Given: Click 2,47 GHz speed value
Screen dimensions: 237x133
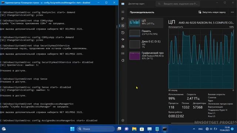Looking at the screenshot, I should click(x=193, y=99).
